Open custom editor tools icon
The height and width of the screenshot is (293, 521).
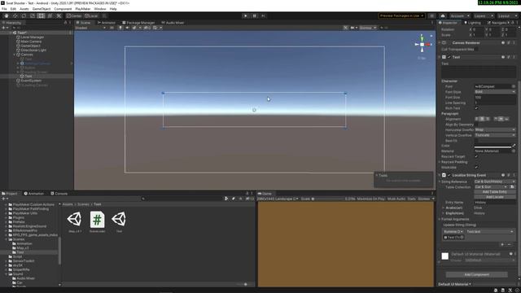[x=59, y=15]
